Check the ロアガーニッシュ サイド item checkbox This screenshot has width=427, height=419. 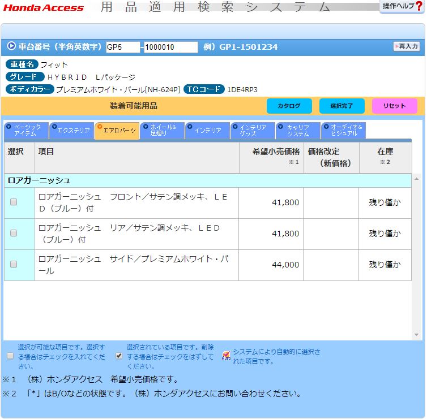pos(14,264)
